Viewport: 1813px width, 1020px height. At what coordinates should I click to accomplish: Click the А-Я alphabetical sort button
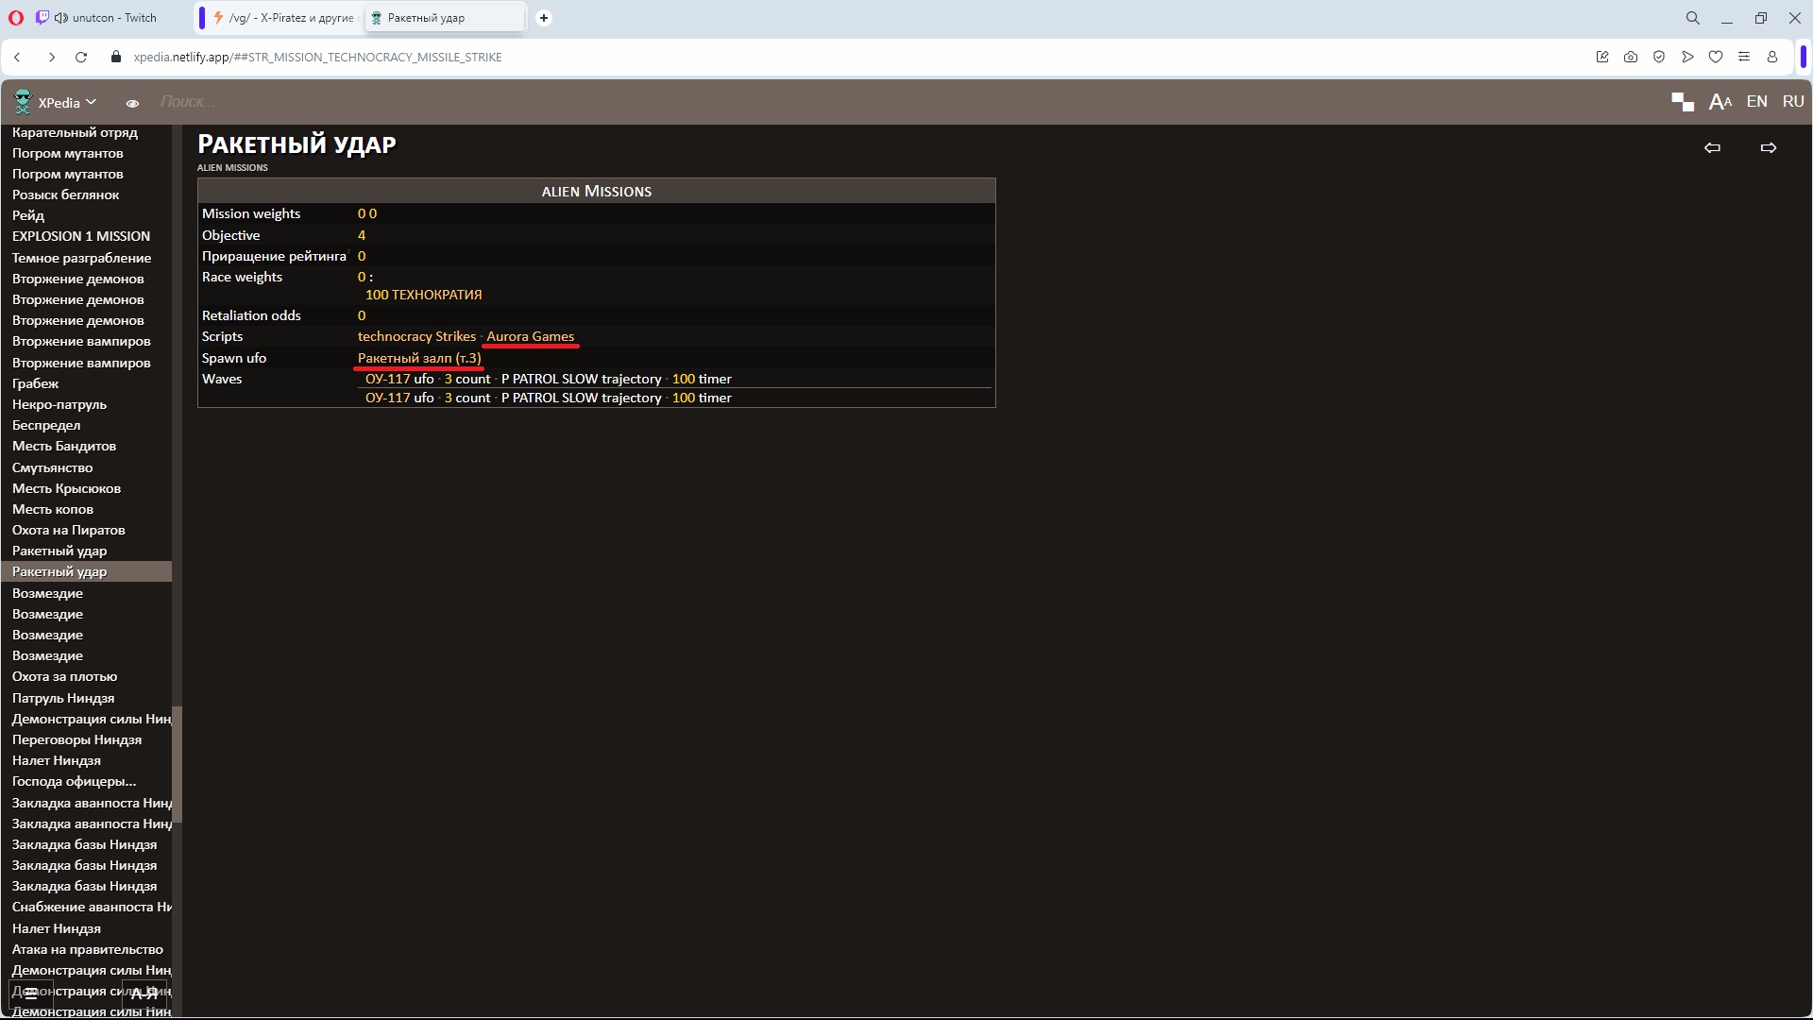(144, 993)
